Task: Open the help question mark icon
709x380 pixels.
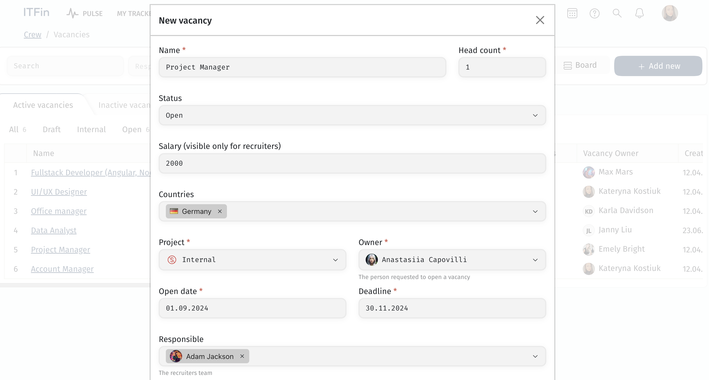Action: coord(594,13)
